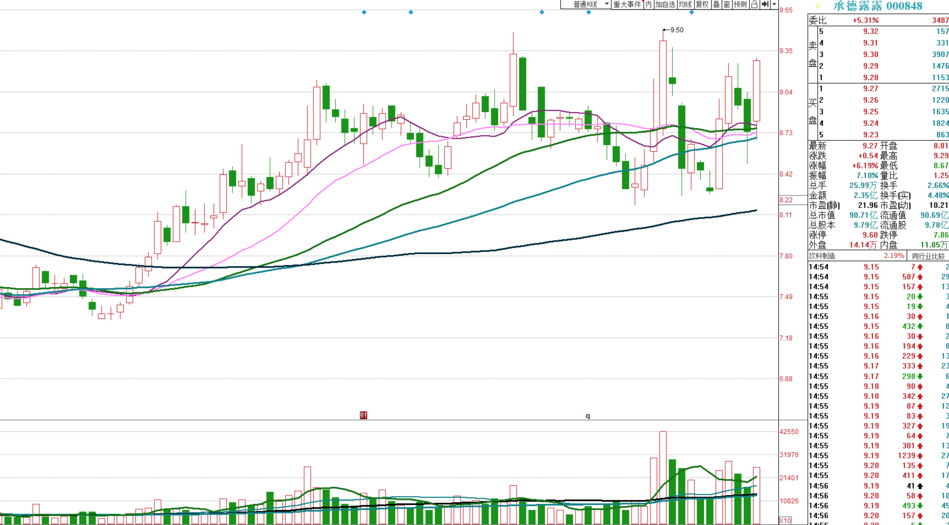Click the 总手 25.99万 volume value
Viewport: 949px width, 525px height.
863,186
